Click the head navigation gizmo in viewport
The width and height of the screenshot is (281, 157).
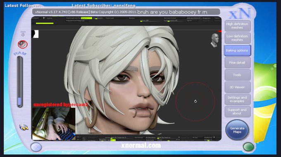(x=215, y=40)
